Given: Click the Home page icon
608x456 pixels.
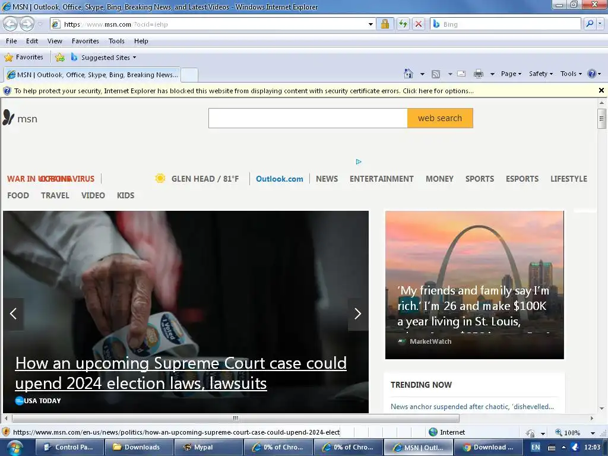Looking at the screenshot, I should point(408,73).
